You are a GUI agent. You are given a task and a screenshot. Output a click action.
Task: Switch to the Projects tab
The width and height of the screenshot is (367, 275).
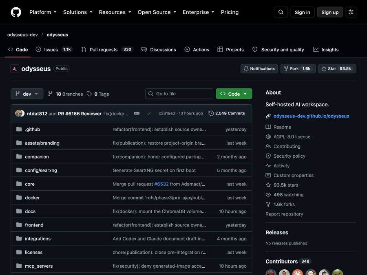click(x=230, y=50)
